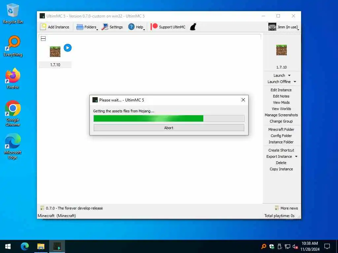Open the Config Folder
The image size is (338, 253).
tap(281, 135)
